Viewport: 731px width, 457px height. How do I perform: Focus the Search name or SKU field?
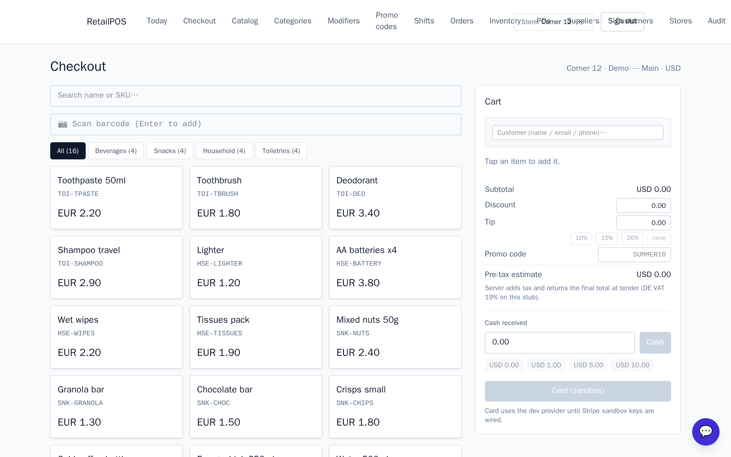(256, 96)
